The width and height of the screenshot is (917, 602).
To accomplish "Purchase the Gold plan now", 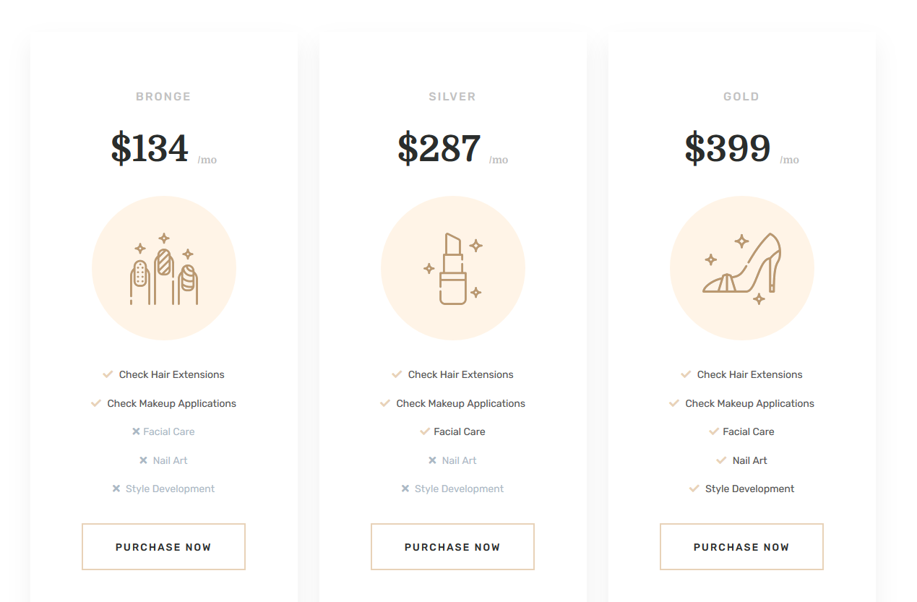I will [741, 547].
